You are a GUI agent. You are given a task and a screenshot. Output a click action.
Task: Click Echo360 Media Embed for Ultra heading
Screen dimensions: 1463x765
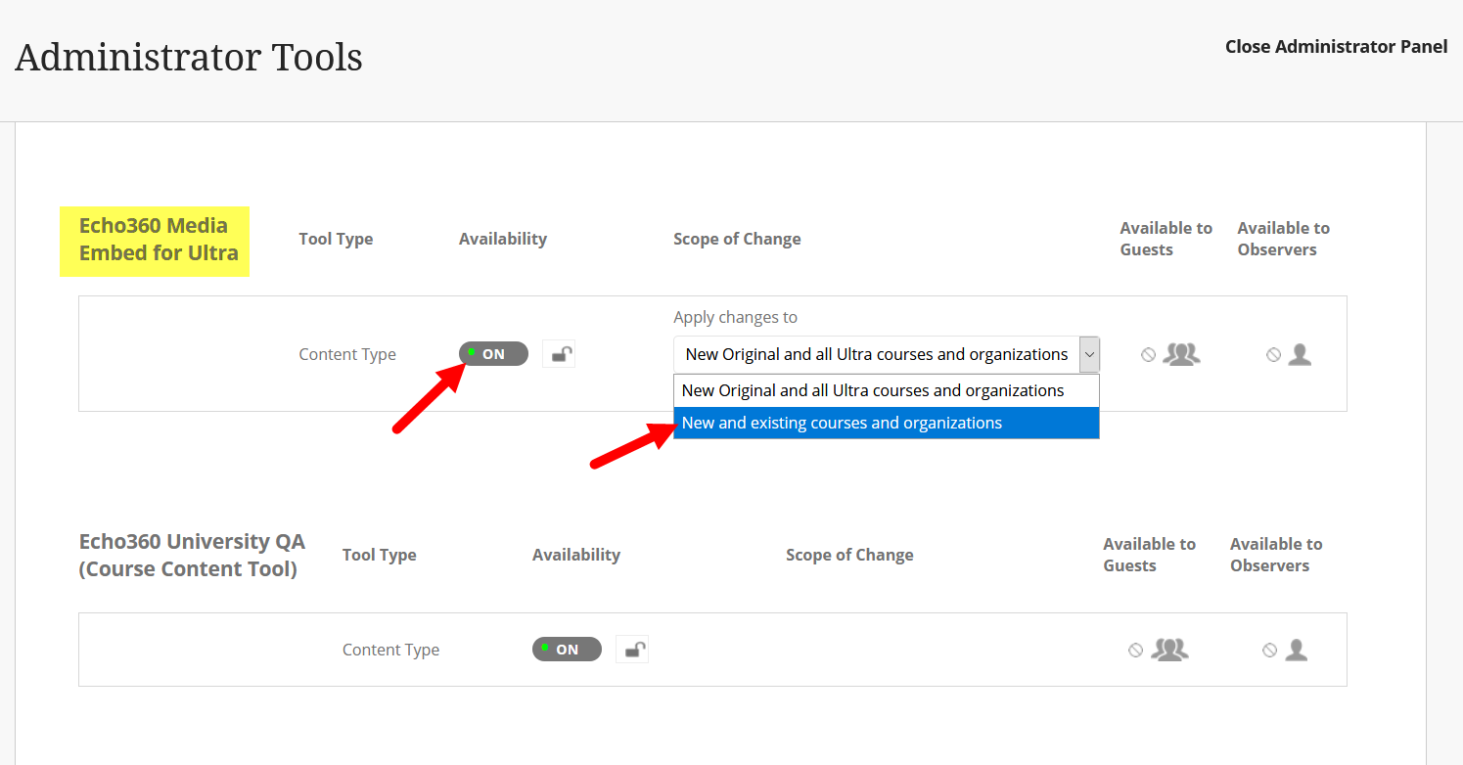159,239
